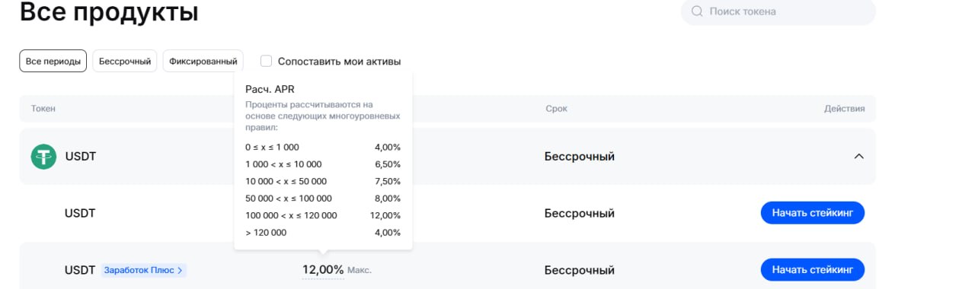Screen dimensions: 975x289
Task: Focus the Поиск токена search field
Action: tap(778, 11)
